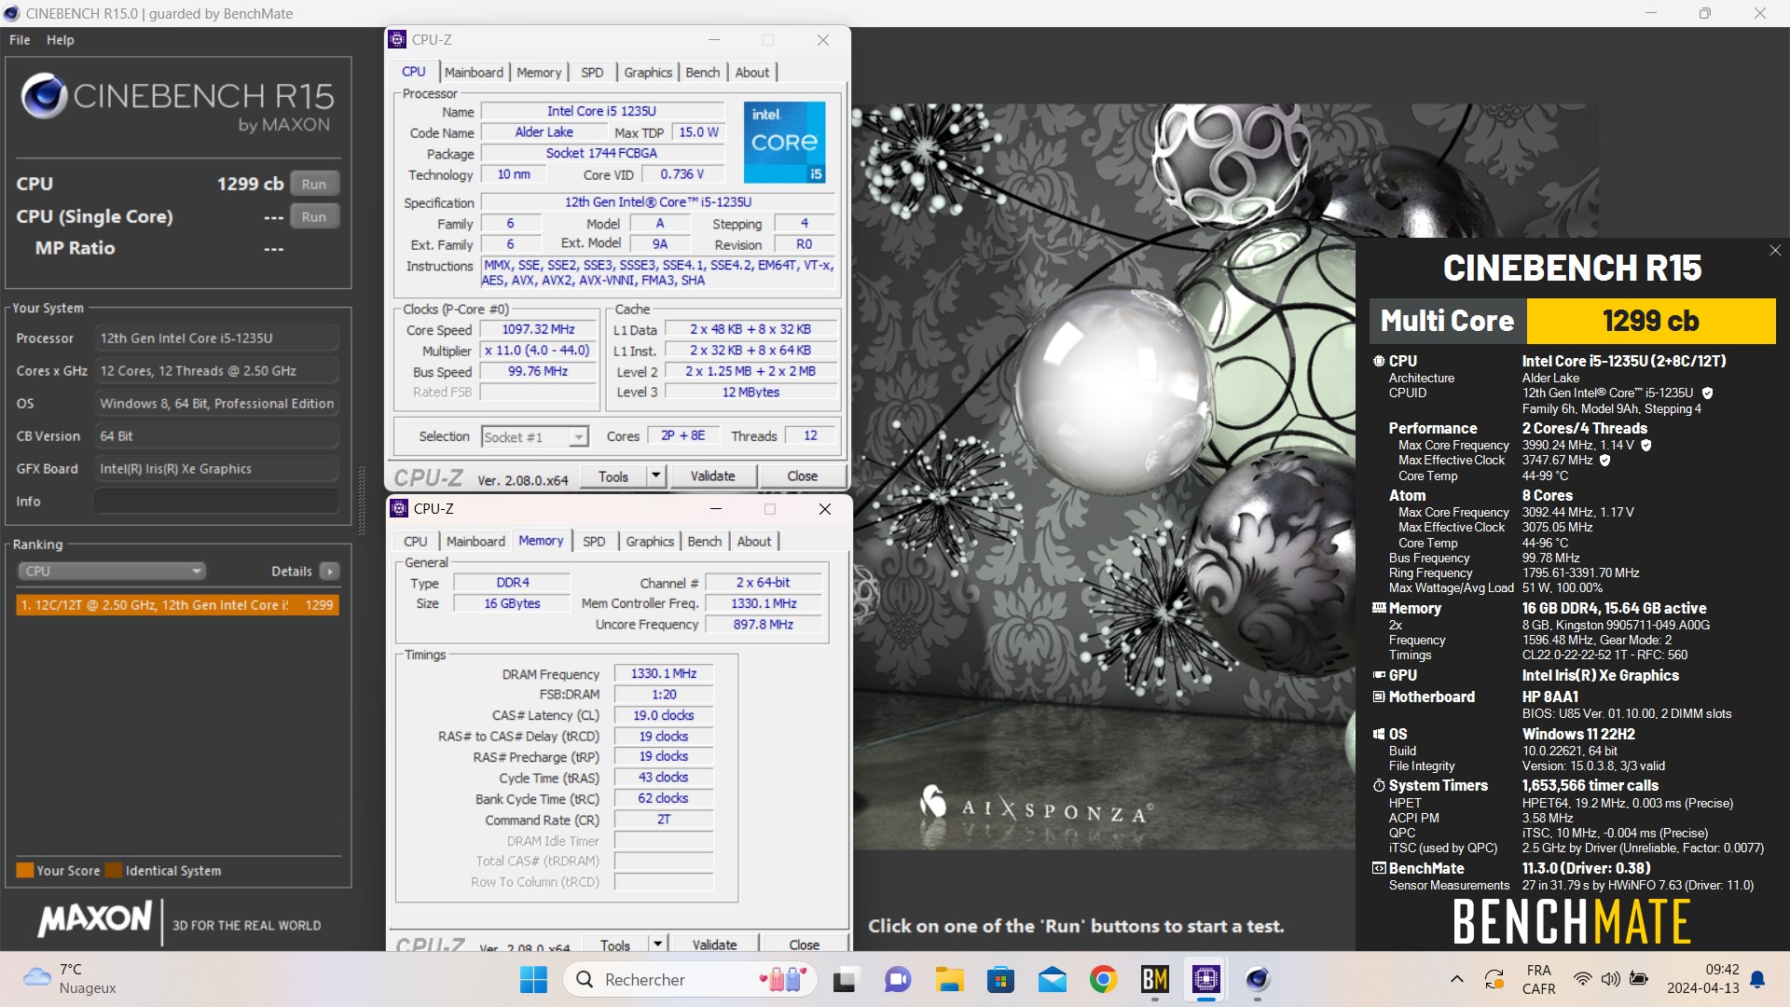This screenshot has width=1790, height=1007.
Task: Click Validate in lower CPU-Z window
Action: pyautogui.click(x=714, y=944)
